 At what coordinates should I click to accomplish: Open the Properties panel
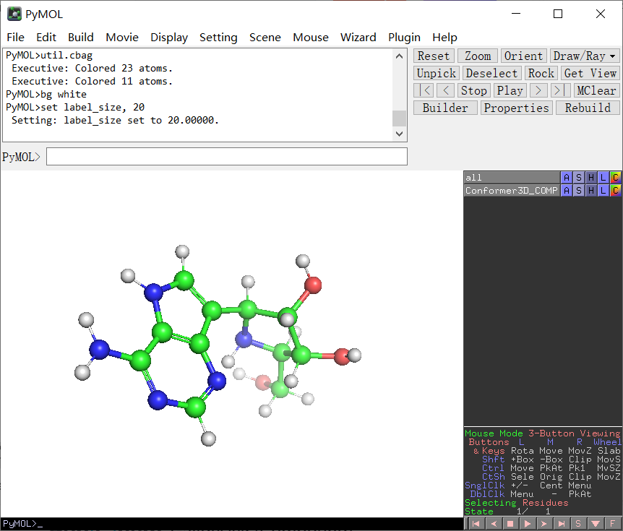click(517, 108)
